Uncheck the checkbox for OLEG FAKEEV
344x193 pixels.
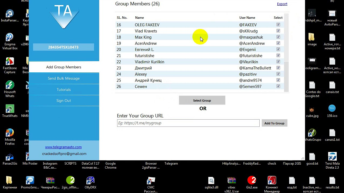click(278, 25)
